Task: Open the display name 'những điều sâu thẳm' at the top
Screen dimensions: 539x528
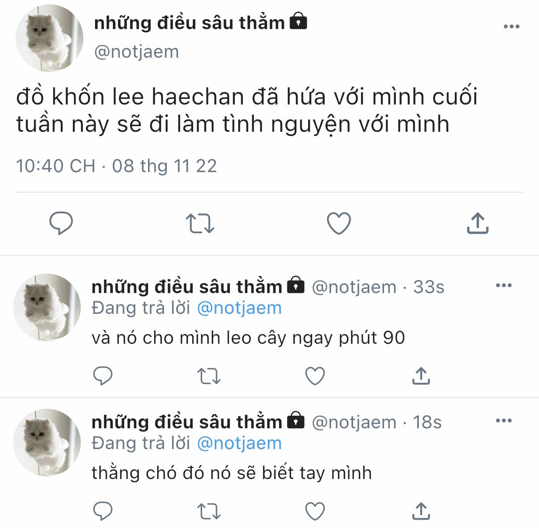Action: click(189, 23)
